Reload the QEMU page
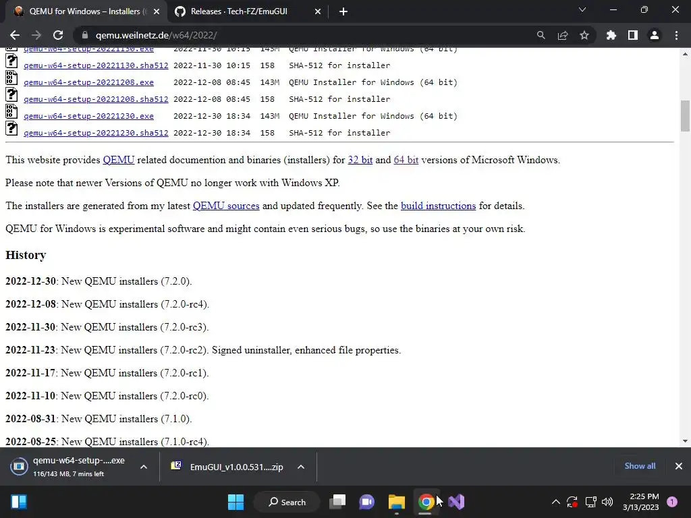 point(58,35)
